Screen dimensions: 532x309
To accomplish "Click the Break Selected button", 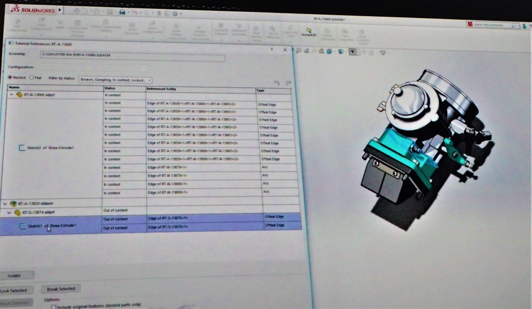I will [x=60, y=288].
